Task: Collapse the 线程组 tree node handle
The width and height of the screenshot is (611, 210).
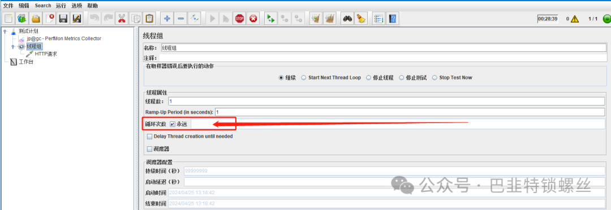Action: tap(12, 47)
